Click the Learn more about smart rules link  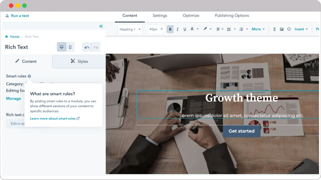(x=53, y=118)
